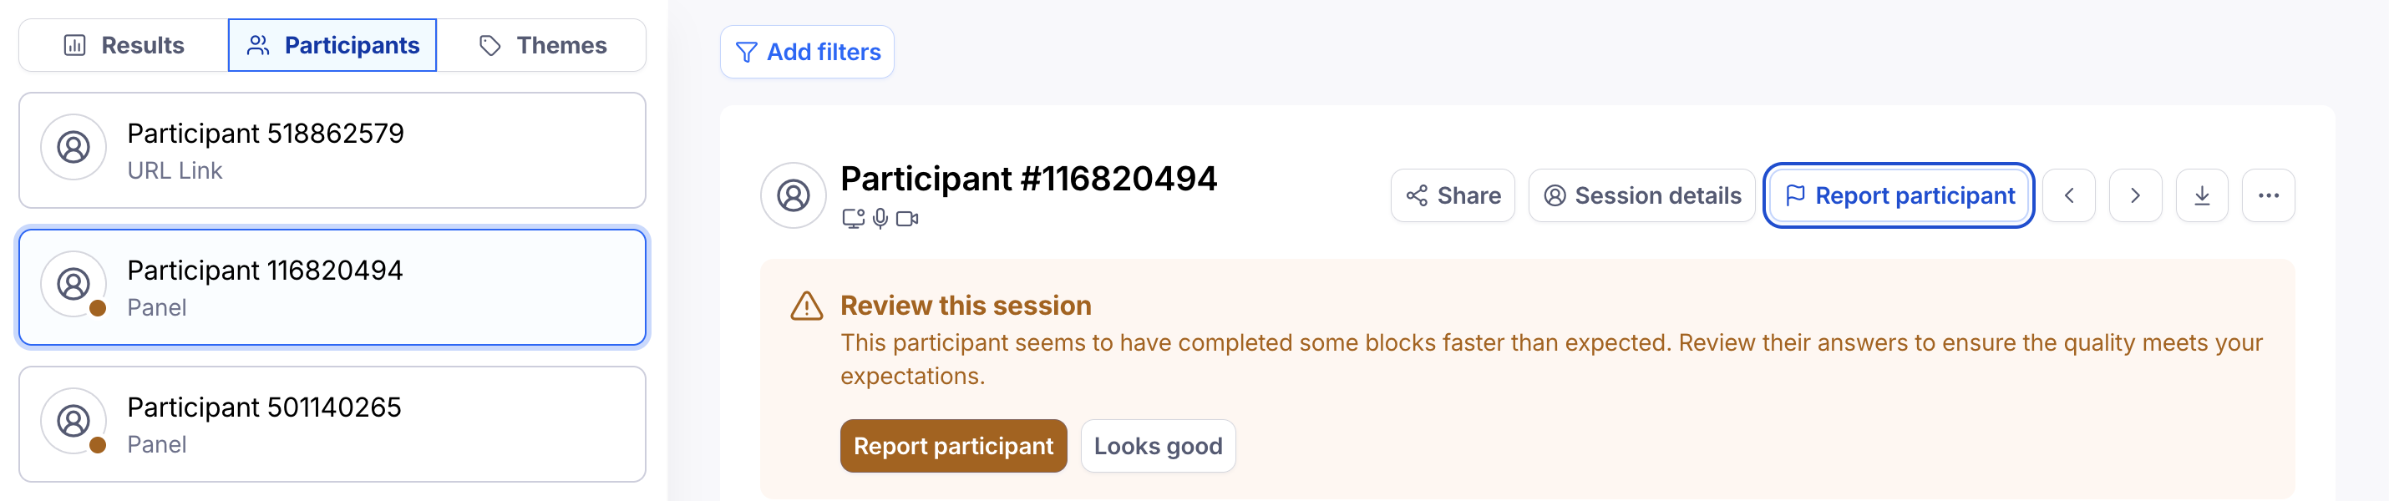Viewport: 2389px width, 501px height.
Task: Switch to the Themes tab
Action: click(541, 45)
